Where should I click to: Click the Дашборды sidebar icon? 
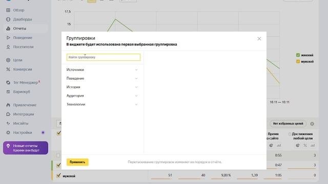8,19
